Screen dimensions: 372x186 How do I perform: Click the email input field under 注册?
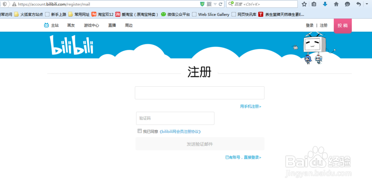coord(199,93)
